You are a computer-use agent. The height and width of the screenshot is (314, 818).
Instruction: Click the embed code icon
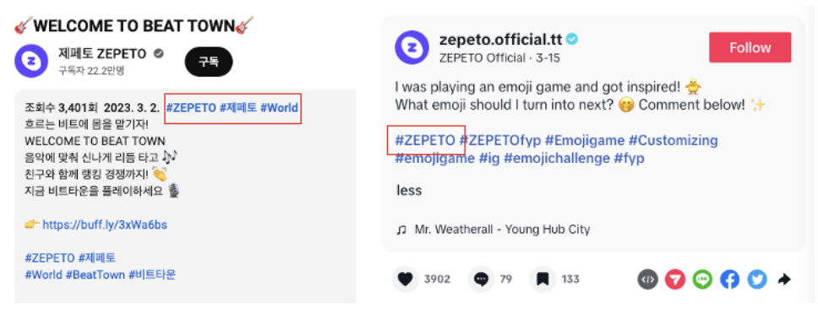coord(648,279)
